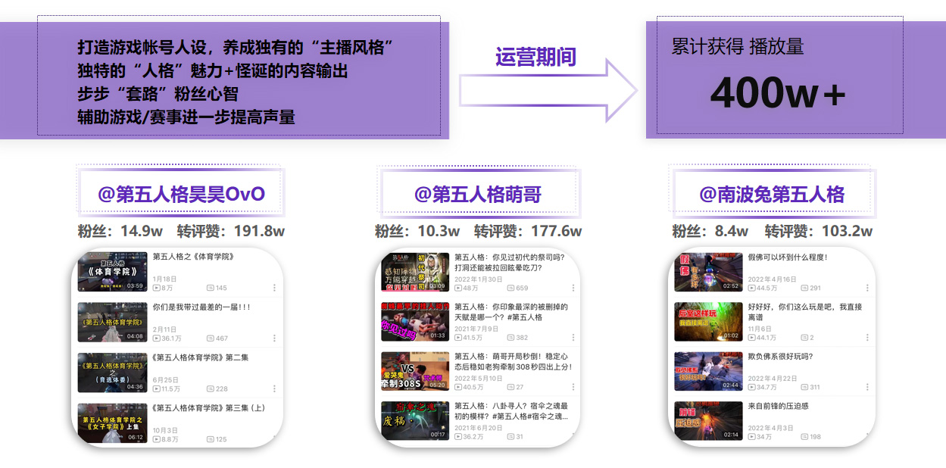Play the 03:59 《体育学院》 video thumbnail
This screenshot has width=946, height=468.
[112, 272]
